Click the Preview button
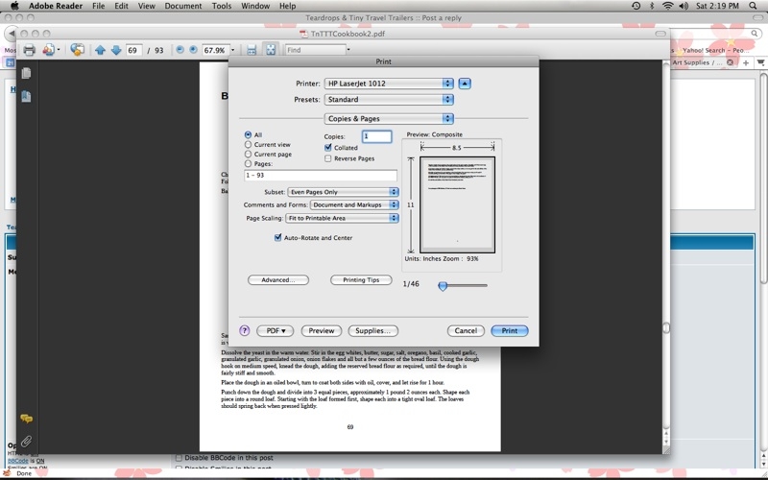Viewport: 768px width, 480px height. coord(322,330)
